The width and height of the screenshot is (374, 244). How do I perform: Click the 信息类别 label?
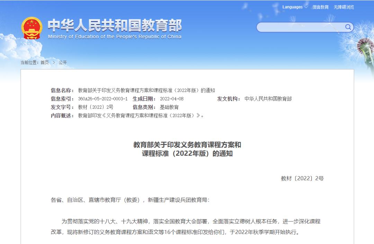pos(144,107)
